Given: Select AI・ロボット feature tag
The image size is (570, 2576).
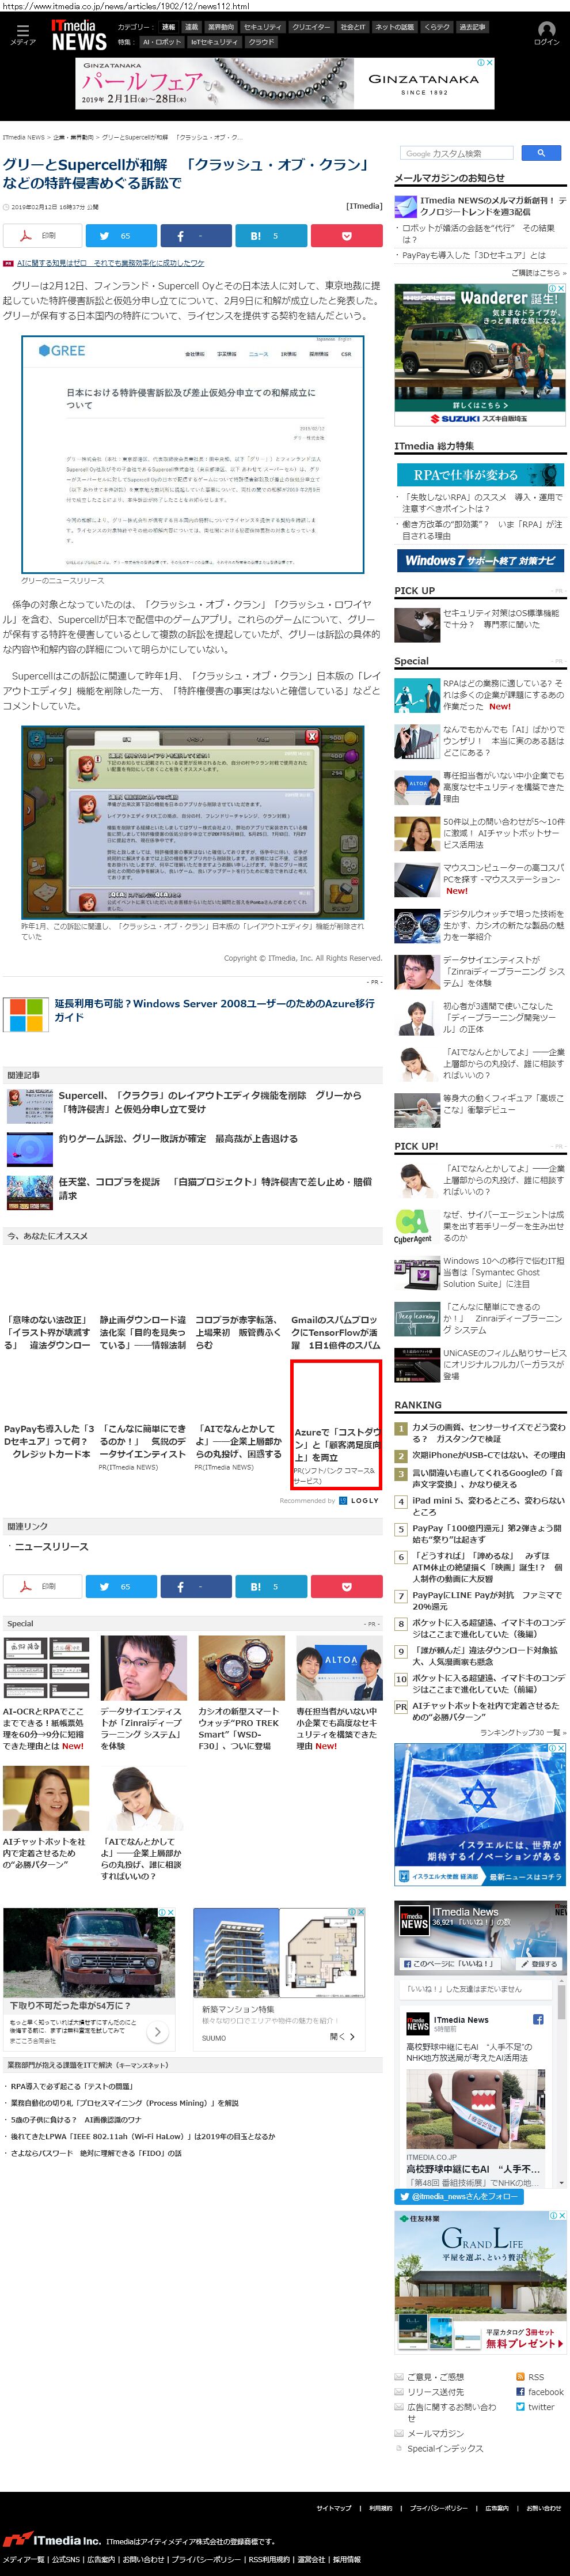Looking at the screenshot, I should tap(162, 42).
